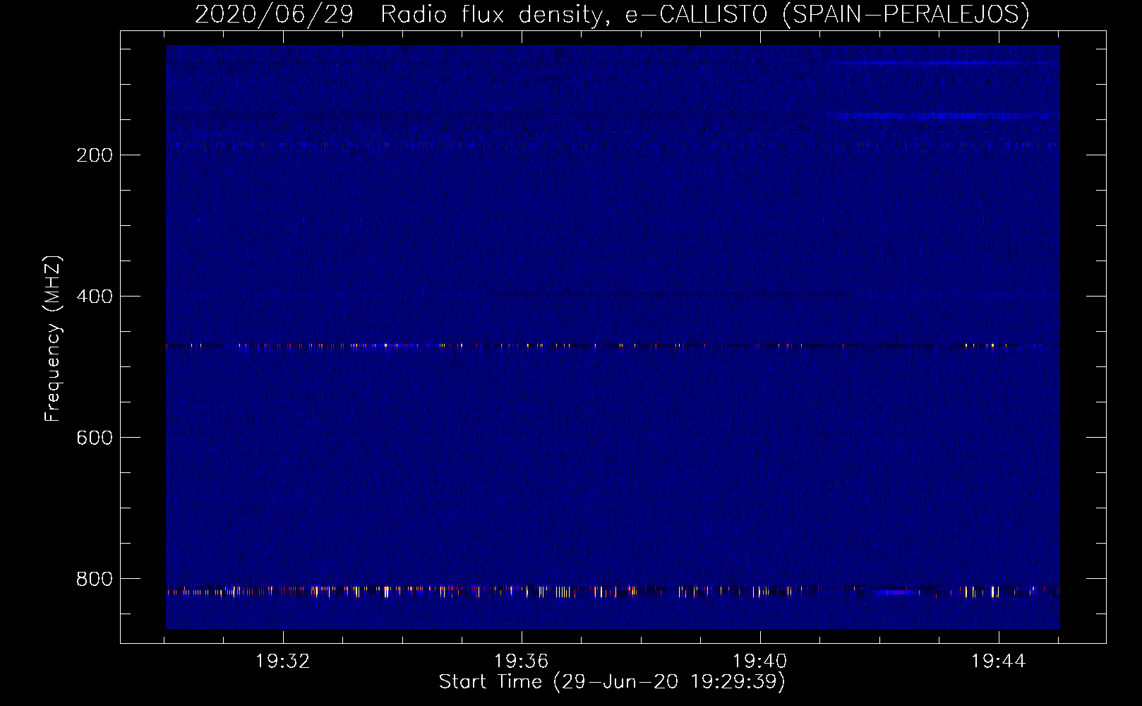Click the 'Frequency (MHZ)' y-axis label
The width and height of the screenshot is (1142, 706).
coord(53,339)
